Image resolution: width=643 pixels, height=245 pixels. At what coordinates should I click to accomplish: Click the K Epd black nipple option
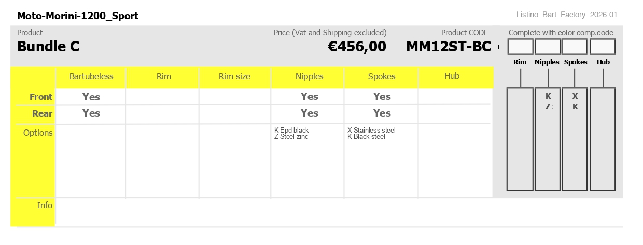coord(291,130)
